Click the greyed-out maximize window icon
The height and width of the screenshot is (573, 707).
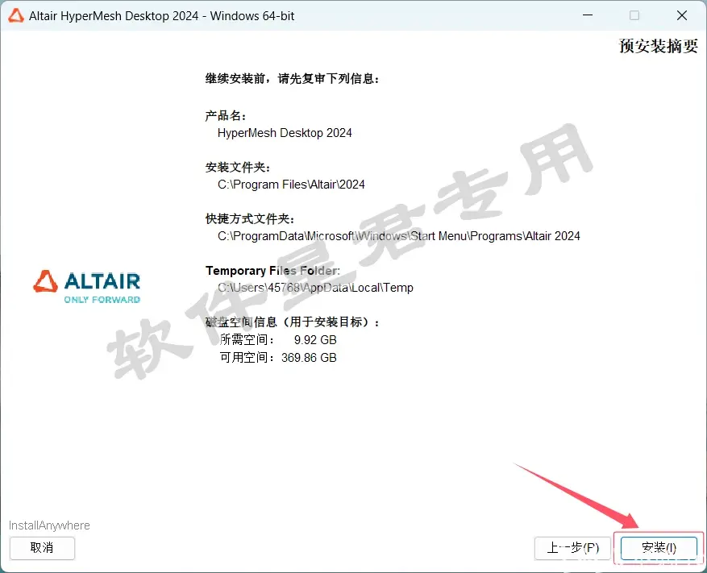coord(634,15)
